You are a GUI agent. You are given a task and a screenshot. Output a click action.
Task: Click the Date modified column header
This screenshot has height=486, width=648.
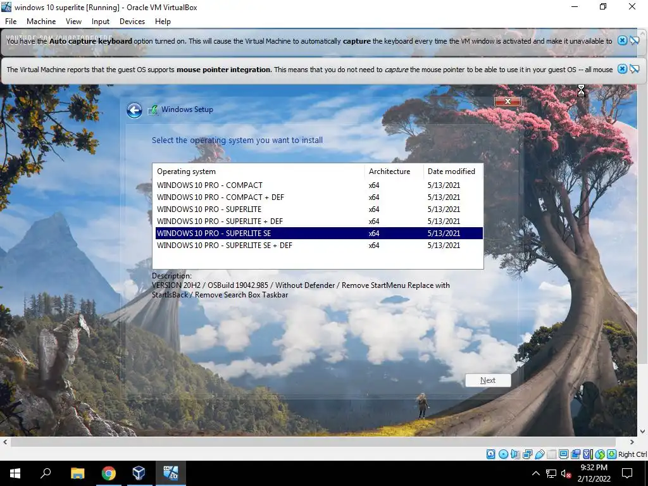[453, 171]
